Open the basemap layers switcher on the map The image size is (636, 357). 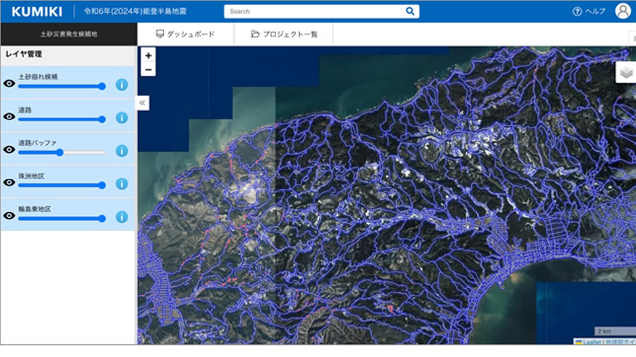click(x=625, y=71)
